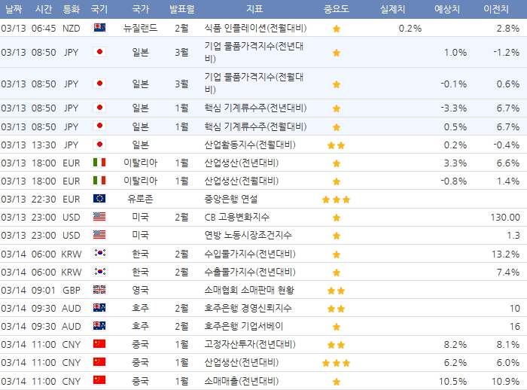Click Japan flag in 핵심 기계류수주(전월대비) row

pyautogui.click(x=99, y=126)
